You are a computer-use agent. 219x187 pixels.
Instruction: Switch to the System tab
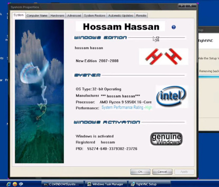(18, 15)
